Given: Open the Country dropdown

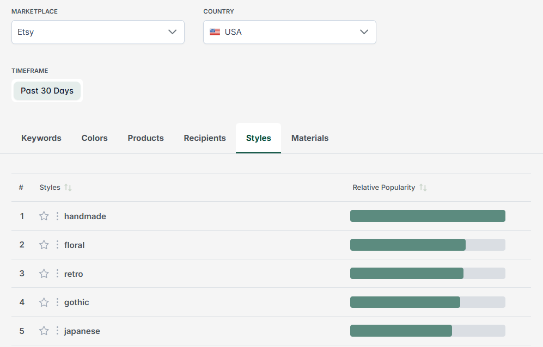Looking at the screenshot, I should (x=289, y=32).
